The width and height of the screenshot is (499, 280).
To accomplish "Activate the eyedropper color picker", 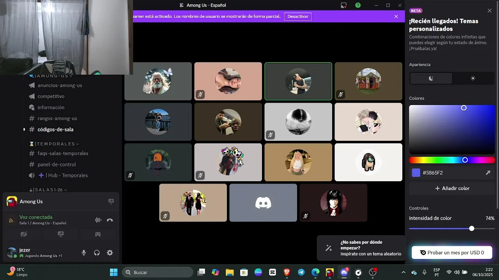I will click(x=488, y=173).
